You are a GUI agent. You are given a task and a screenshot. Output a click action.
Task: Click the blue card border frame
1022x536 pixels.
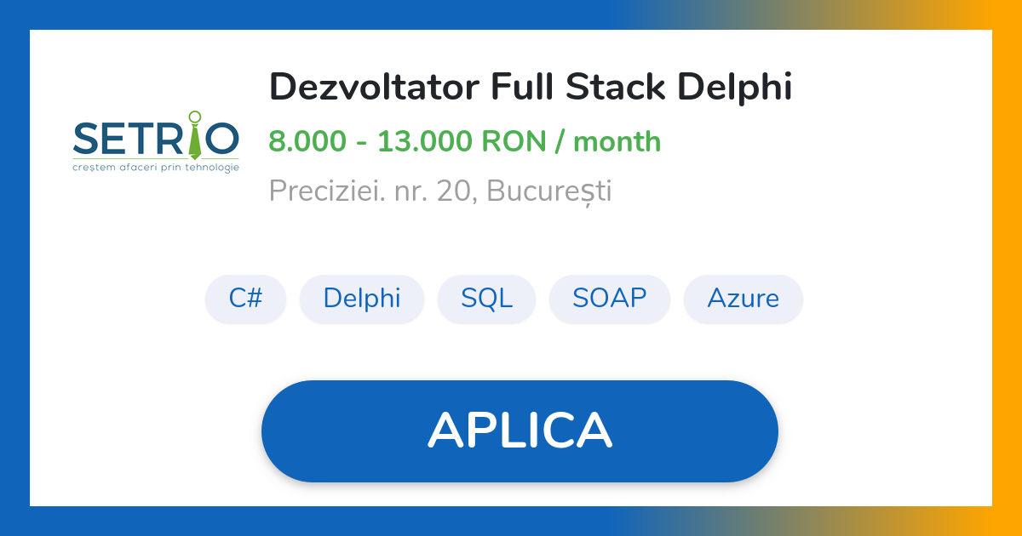click(15, 268)
